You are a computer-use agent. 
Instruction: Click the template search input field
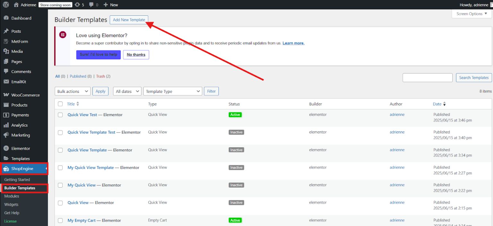427,78
